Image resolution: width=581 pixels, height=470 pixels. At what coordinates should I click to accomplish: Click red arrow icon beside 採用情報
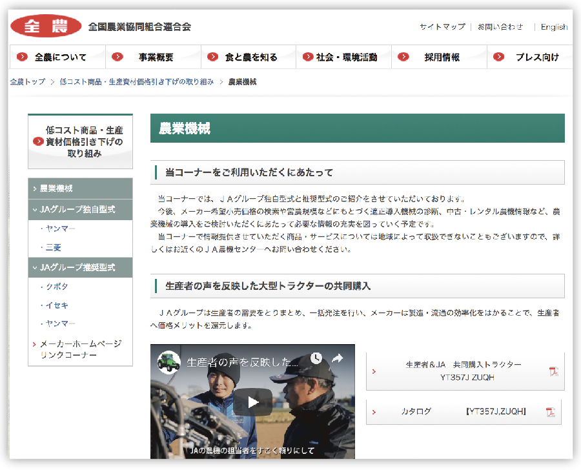pyautogui.click(x=403, y=57)
